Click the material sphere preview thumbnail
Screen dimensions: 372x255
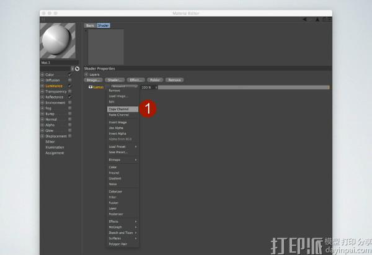point(58,40)
